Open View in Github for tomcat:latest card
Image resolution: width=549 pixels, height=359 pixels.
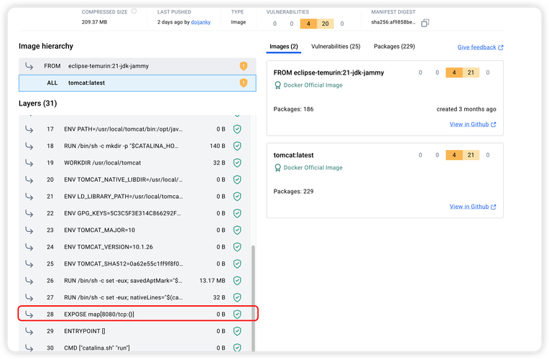tap(473, 207)
